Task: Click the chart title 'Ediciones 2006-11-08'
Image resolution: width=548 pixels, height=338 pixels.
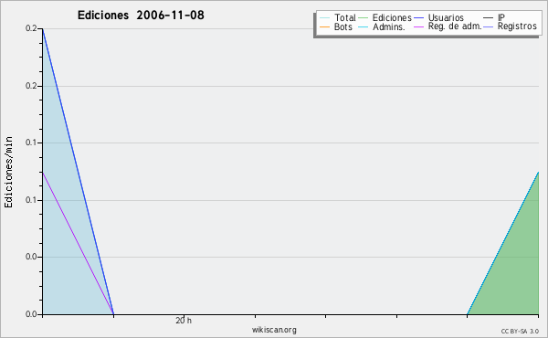Action: pos(141,16)
